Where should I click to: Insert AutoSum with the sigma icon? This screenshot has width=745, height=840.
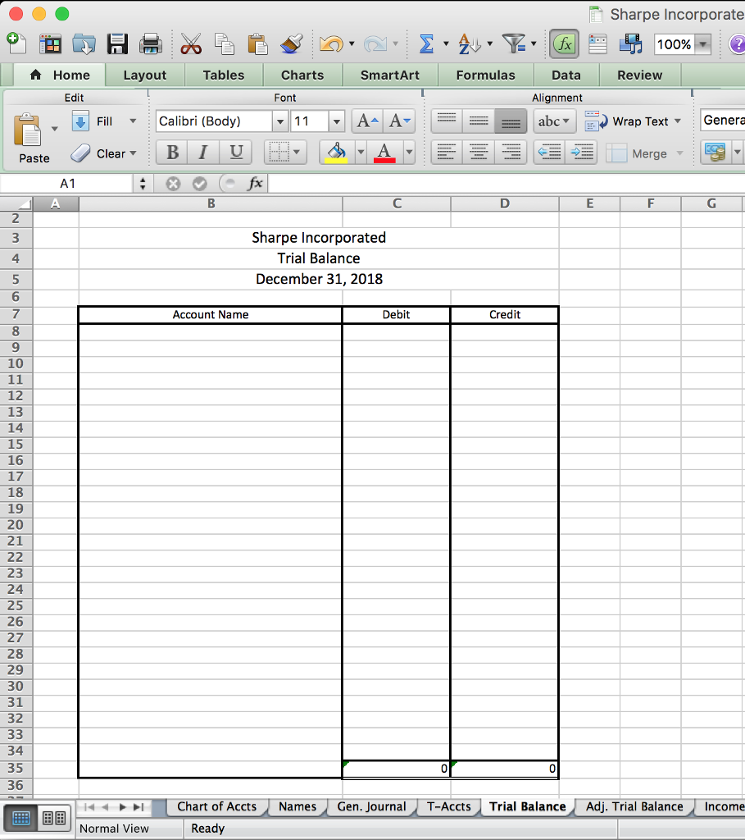tap(426, 44)
